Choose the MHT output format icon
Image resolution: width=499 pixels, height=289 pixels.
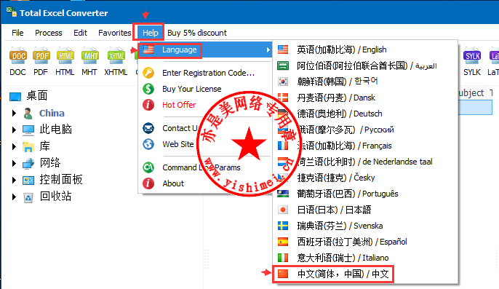89,55
